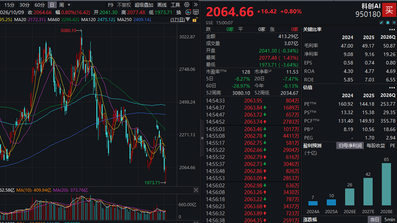Viewport: 397px width, 223px height.
Task: Click the 52周高 value 3080.10
Action: tap(241, 93)
